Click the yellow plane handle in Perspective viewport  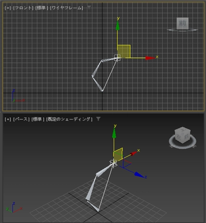tap(118, 155)
